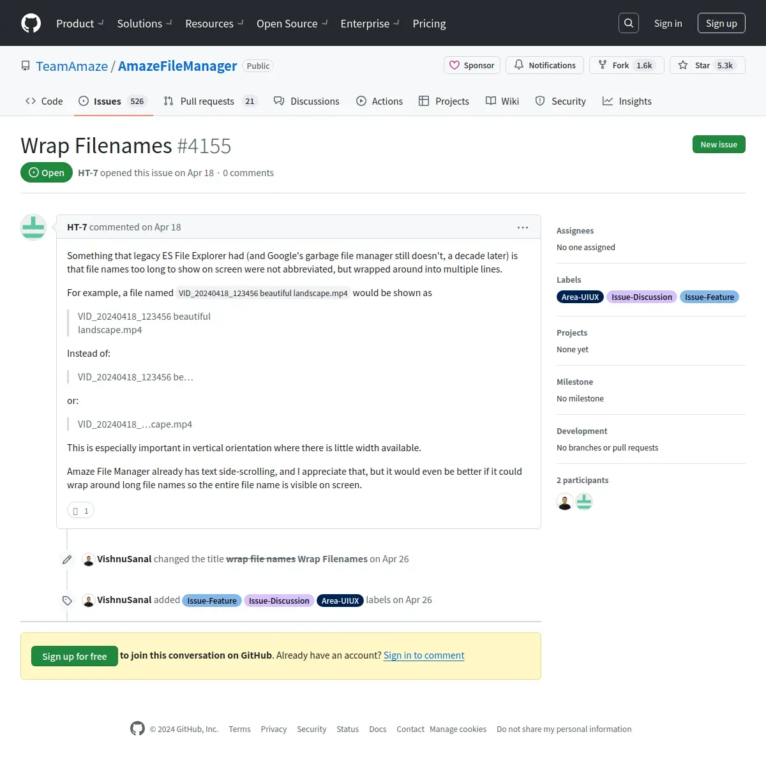766x762 pixels.
Task: Open the Docs footer link
Action: (378, 729)
